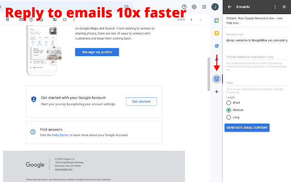Open Google Calendar side panel icon

coord(216,20)
